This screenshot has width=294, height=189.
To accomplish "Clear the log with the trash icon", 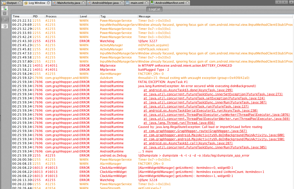I will (x=5, y=26).
